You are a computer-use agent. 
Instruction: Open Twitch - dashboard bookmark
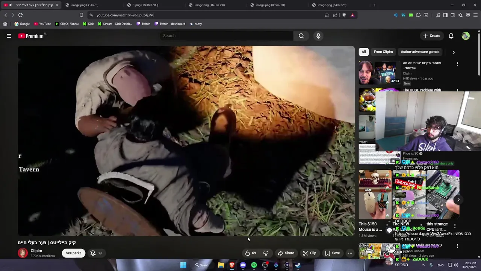pos(169,24)
